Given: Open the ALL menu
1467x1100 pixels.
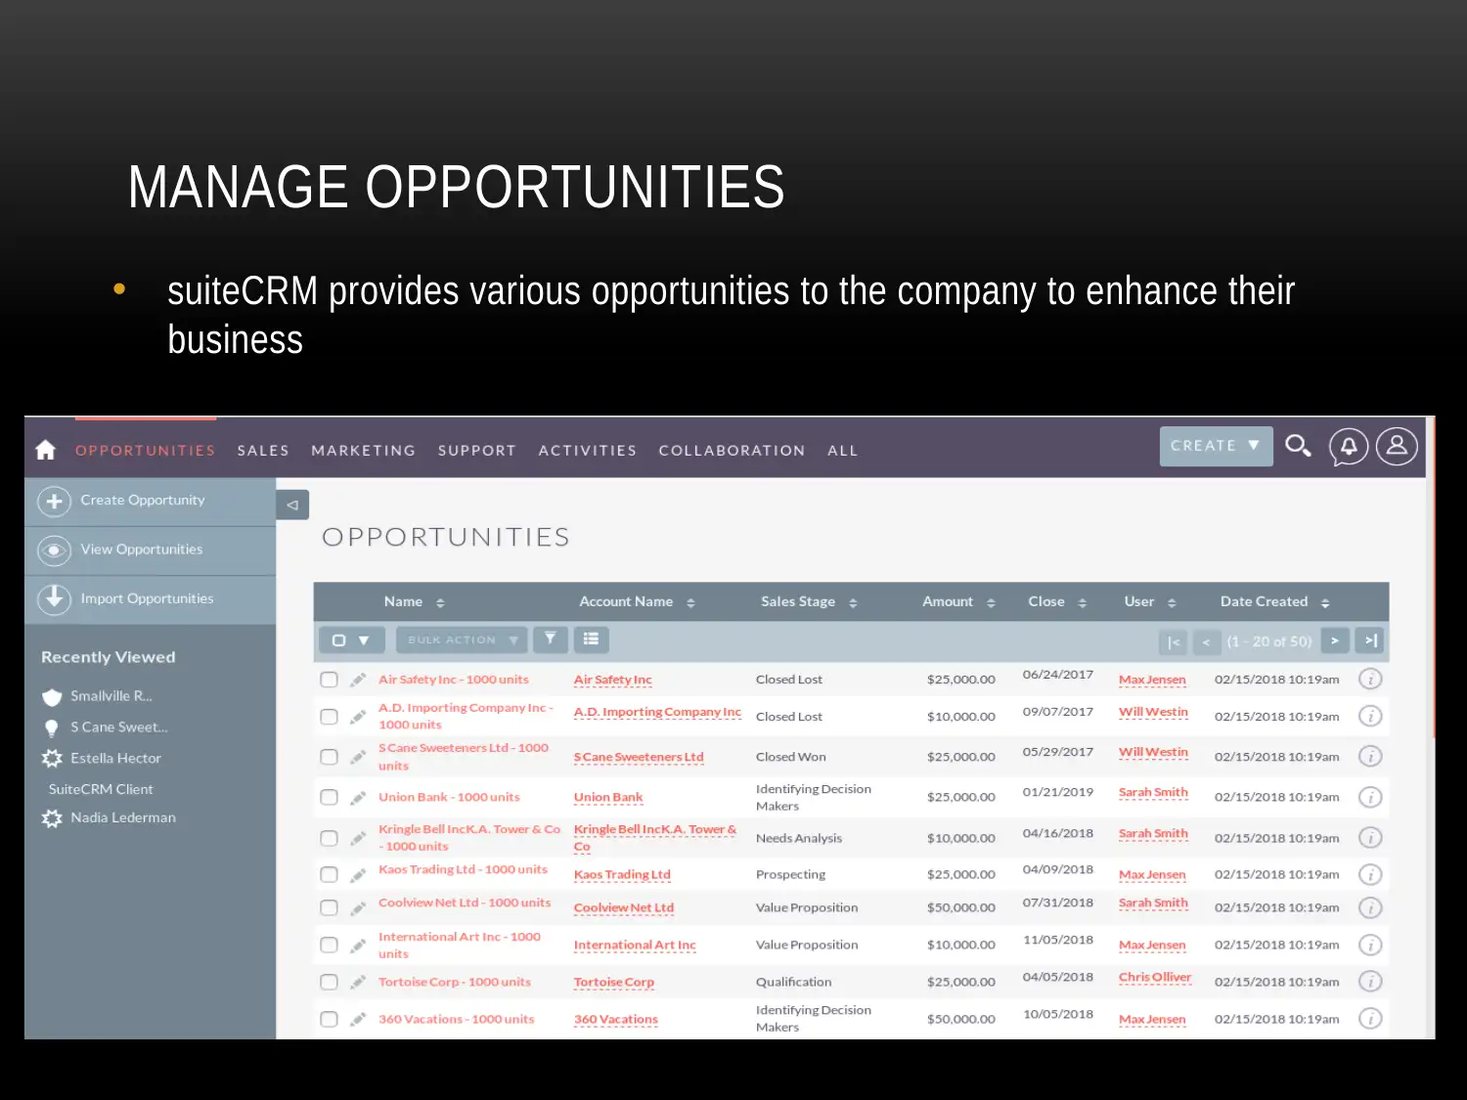Looking at the screenshot, I should coord(842,450).
